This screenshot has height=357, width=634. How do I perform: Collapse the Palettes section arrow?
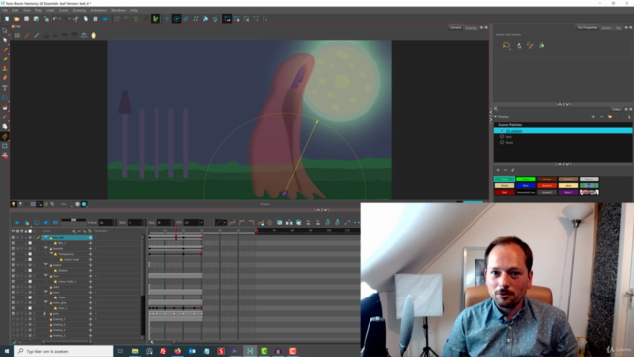click(496, 117)
